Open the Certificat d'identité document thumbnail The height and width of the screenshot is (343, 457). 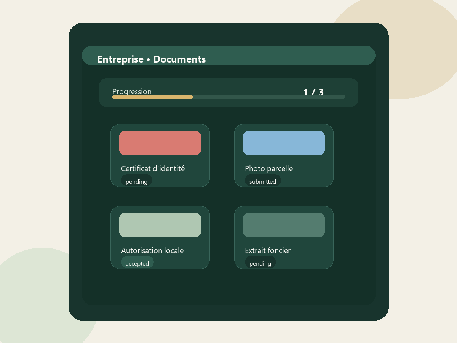tap(160, 143)
